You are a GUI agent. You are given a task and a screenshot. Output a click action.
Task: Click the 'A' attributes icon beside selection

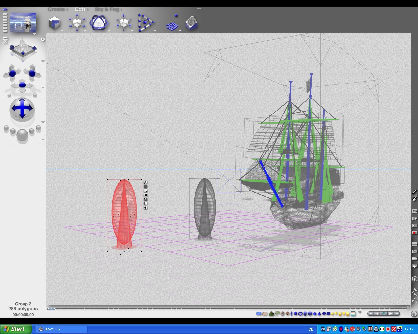click(145, 183)
